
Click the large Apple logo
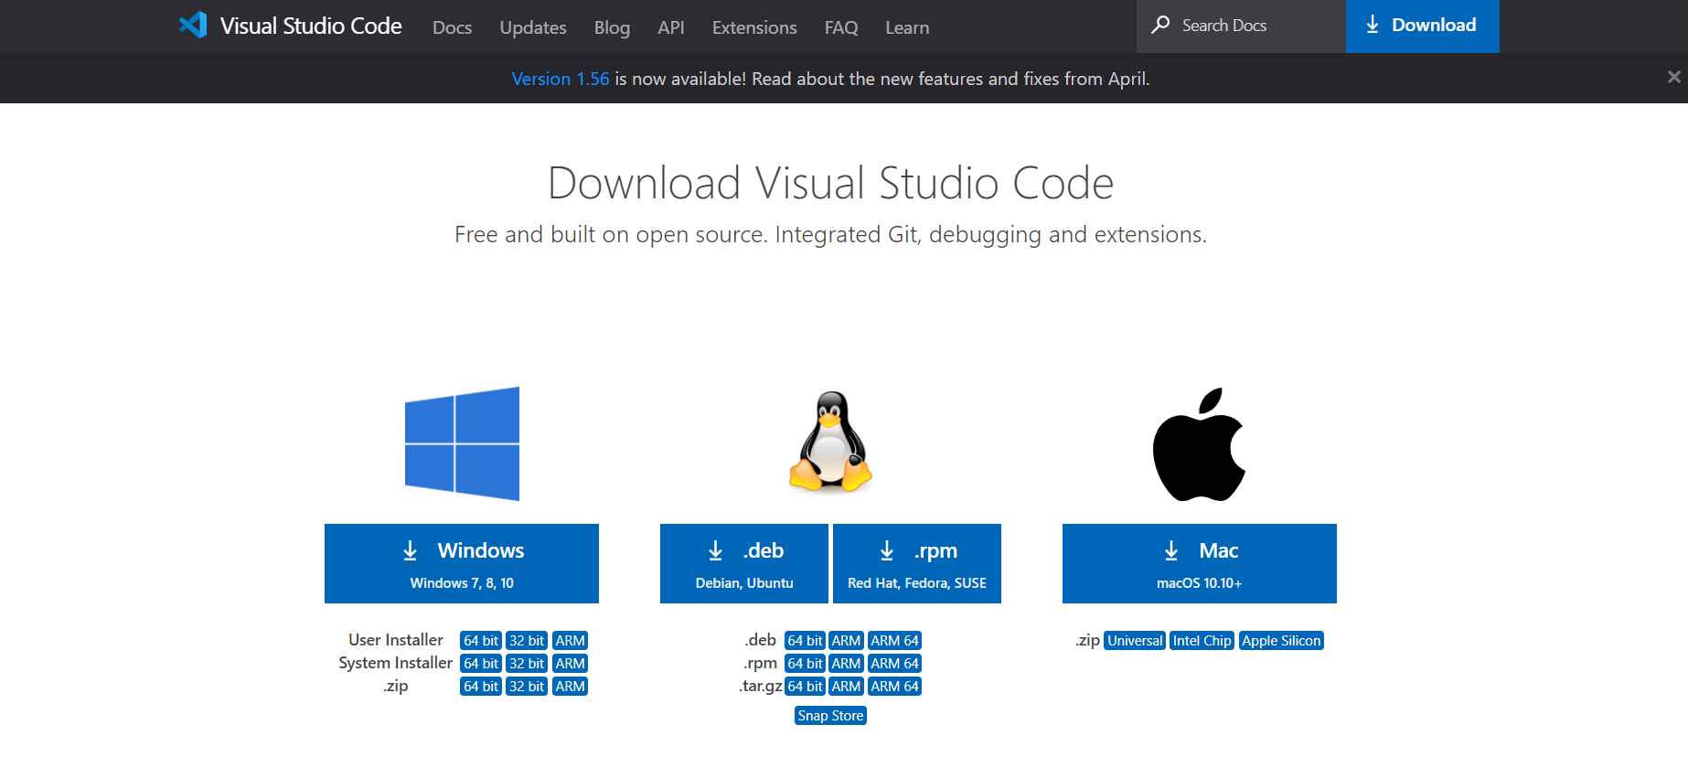coord(1199,444)
